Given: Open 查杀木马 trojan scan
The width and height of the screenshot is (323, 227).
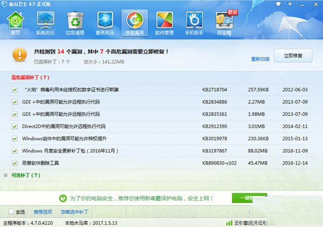Looking at the screenshot, I should pyautogui.click(x=105, y=23).
